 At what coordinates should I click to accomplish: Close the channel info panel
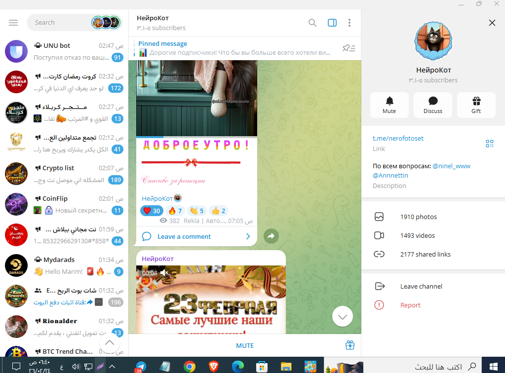tap(492, 23)
